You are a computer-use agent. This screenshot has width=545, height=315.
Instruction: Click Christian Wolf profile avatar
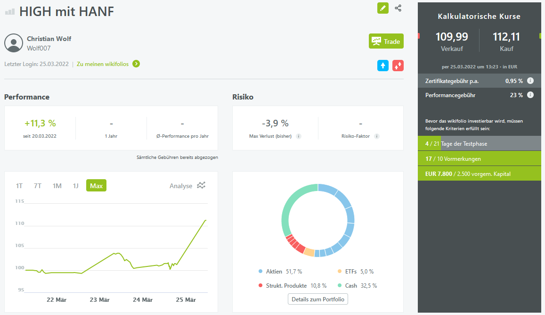point(14,43)
